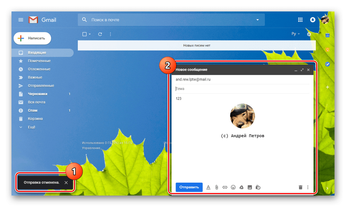Focus the Поиск в почте search field

click(x=171, y=20)
